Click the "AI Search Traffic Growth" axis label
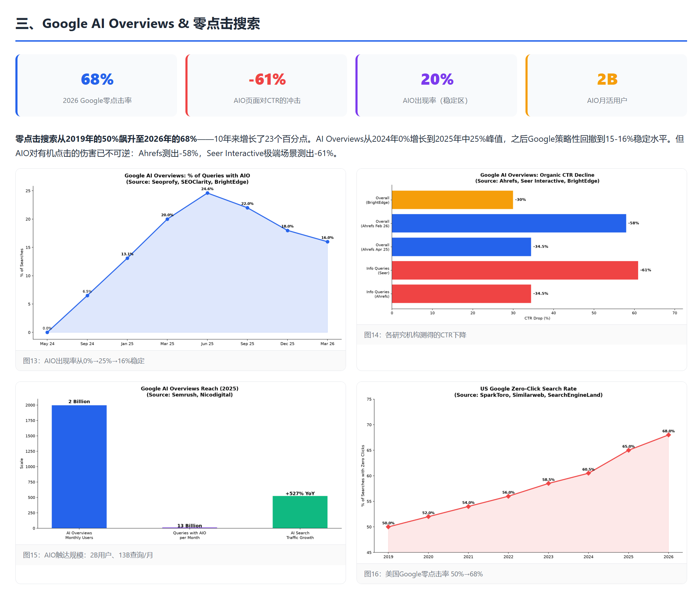 (x=300, y=535)
